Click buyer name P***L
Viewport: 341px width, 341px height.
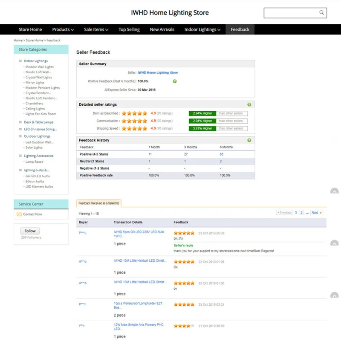pos(82,233)
